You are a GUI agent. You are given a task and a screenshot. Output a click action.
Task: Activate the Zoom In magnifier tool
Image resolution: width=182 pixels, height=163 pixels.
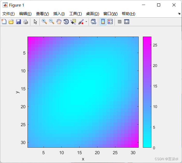coord(44,22)
